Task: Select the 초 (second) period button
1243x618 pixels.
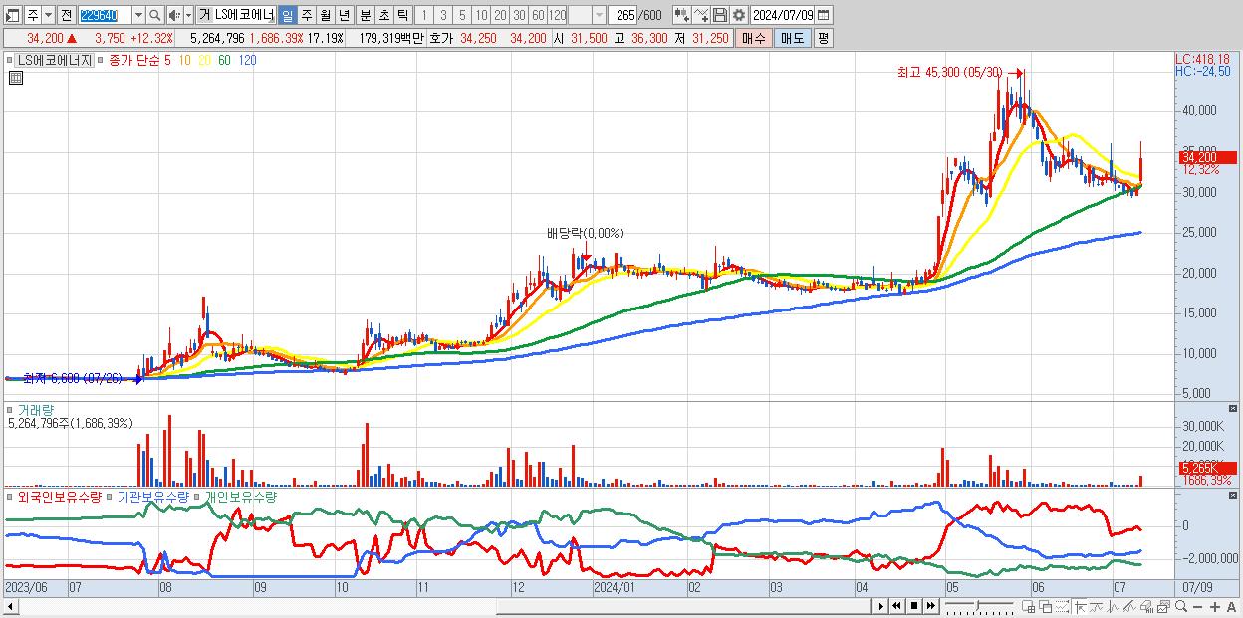Action: tap(383, 15)
